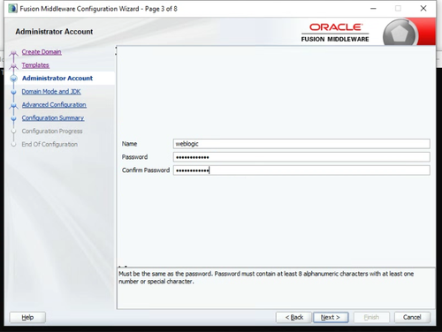This screenshot has width=442, height=332.
Task: Click the Create Domain step marker icon
Action: click(13, 54)
